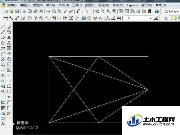Open the 格式(O) menu
The height and width of the screenshot is (135, 180).
coord(64,5)
